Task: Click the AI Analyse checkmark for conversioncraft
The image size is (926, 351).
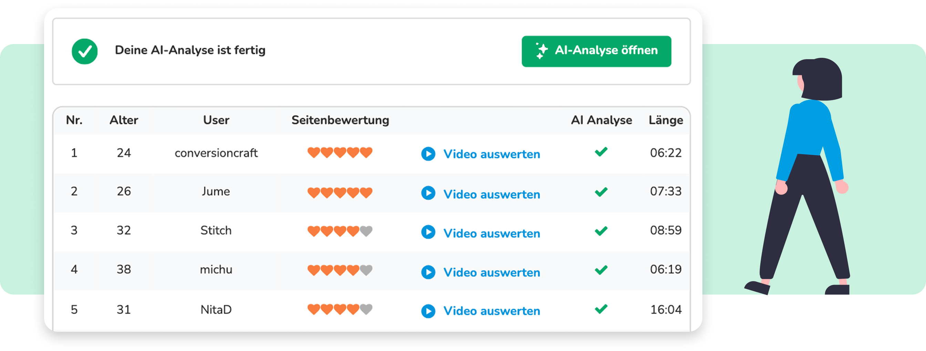Action: pyautogui.click(x=601, y=152)
